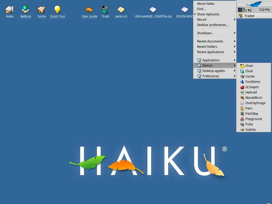The width and height of the screenshot is (272, 204).
Task: Toggle Show replicants option
Action: [x=215, y=14]
